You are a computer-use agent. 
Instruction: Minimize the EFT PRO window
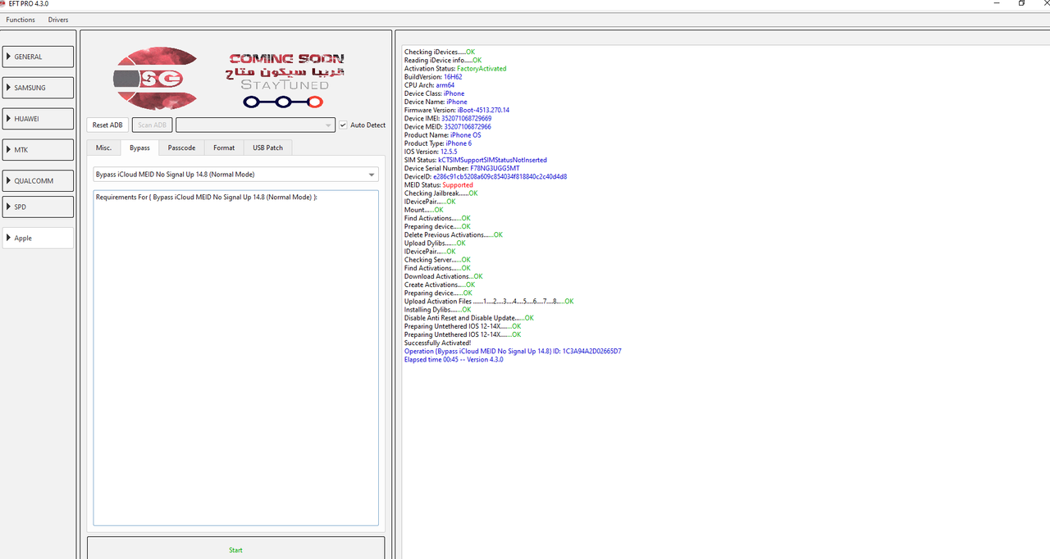click(x=995, y=3)
